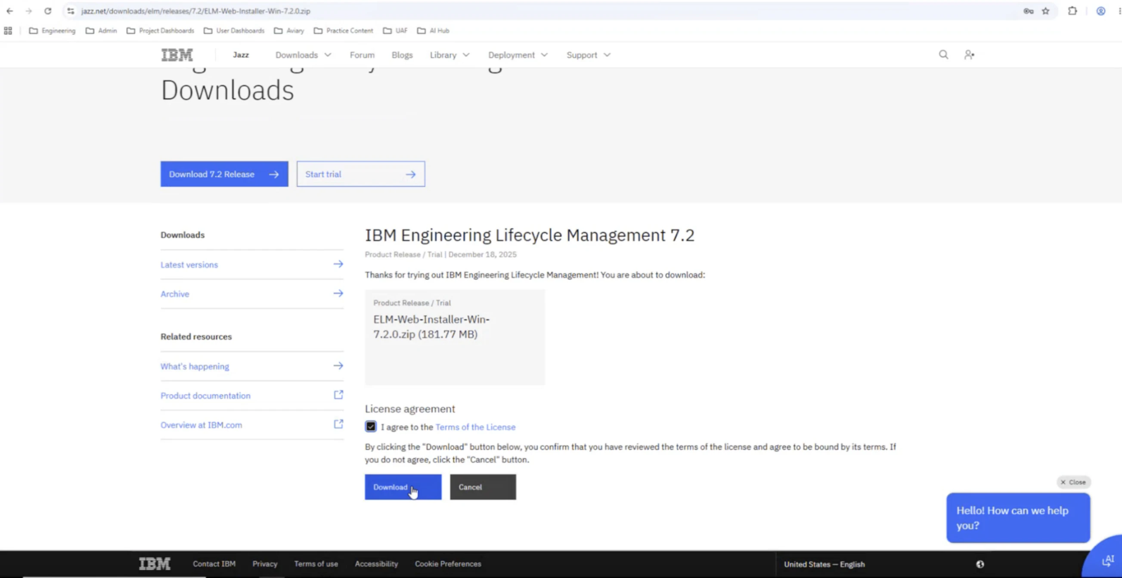The image size is (1122, 578).
Task: Expand the Library navigation menu
Action: point(449,55)
